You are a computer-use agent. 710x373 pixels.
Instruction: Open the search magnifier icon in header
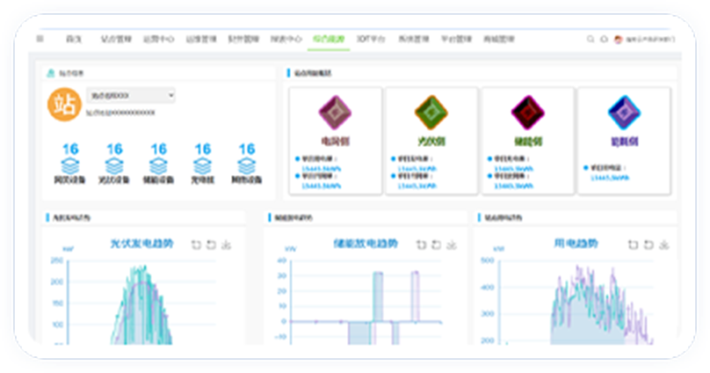[590, 40]
